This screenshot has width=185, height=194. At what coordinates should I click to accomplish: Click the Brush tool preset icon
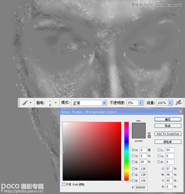25,103
